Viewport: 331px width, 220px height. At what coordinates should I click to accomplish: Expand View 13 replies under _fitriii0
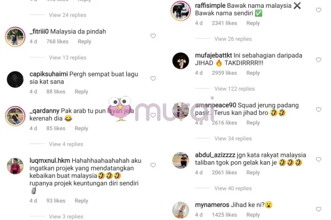67,58
